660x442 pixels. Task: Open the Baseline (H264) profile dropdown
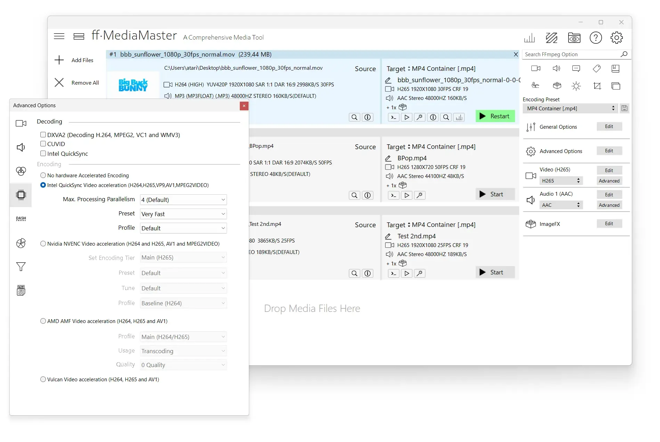tap(183, 303)
